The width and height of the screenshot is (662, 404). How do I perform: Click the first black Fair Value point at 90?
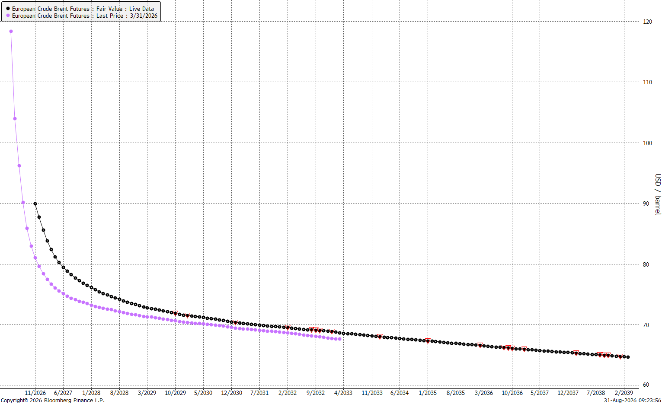(x=35, y=204)
